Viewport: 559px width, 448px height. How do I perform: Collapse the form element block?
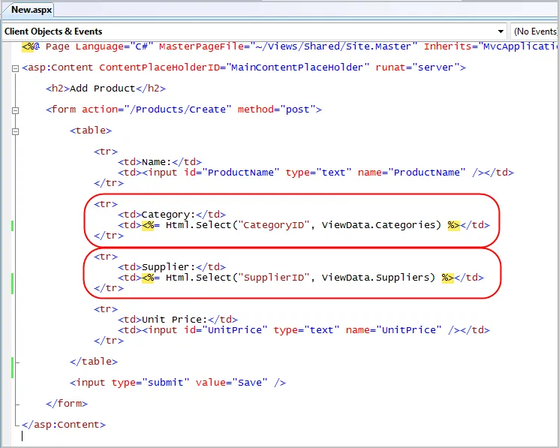coord(15,110)
